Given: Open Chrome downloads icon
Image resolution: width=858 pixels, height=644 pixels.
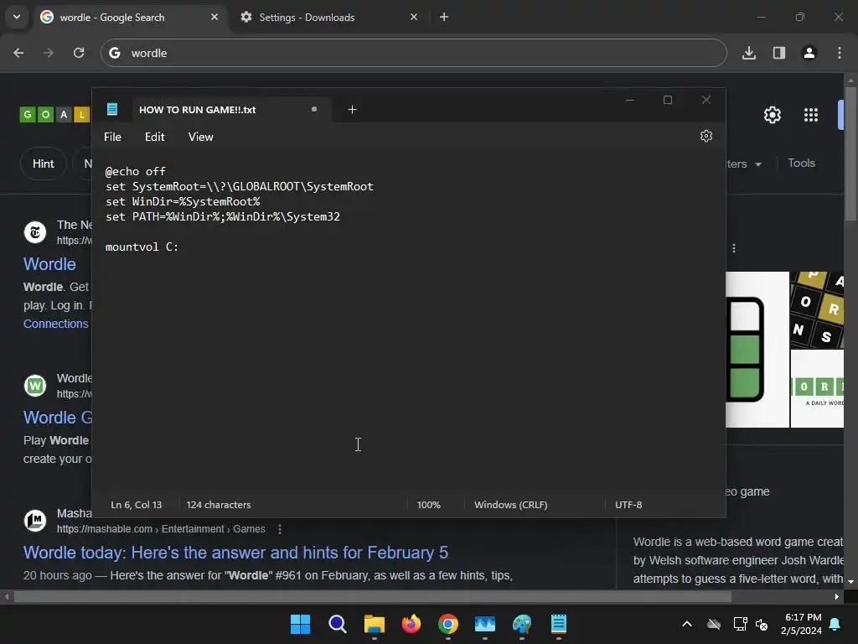Looking at the screenshot, I should (749, 53).
